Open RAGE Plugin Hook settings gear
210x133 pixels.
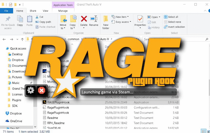pos(31,90)
